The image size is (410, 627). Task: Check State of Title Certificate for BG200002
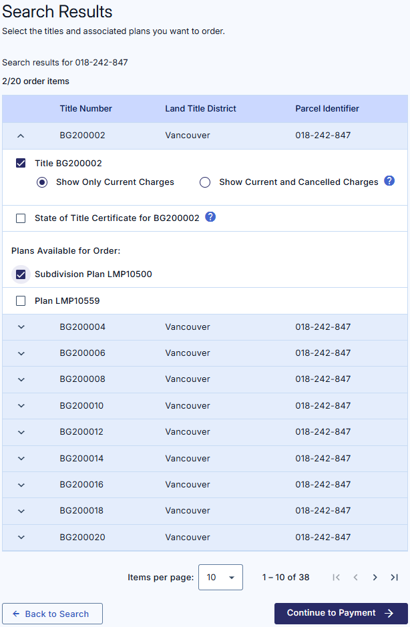pos(21,218)
